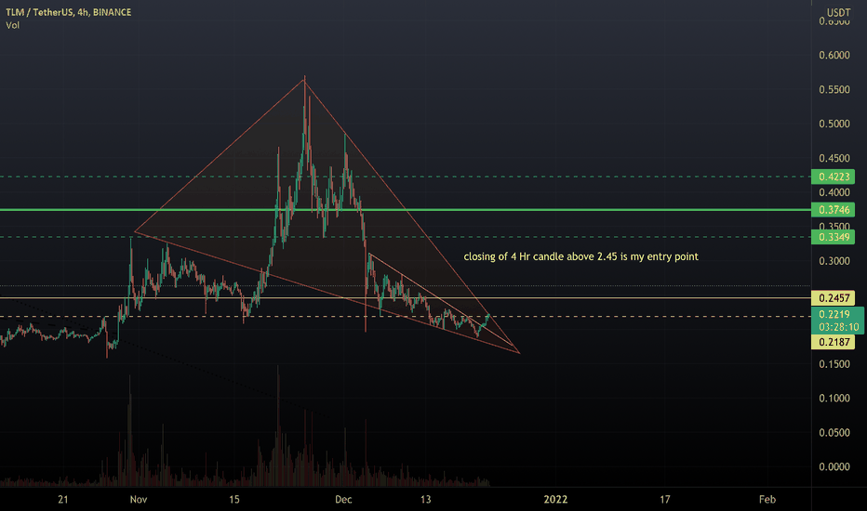
Task: Click the 0.4500 price axis value
Action: coord(834,159)
